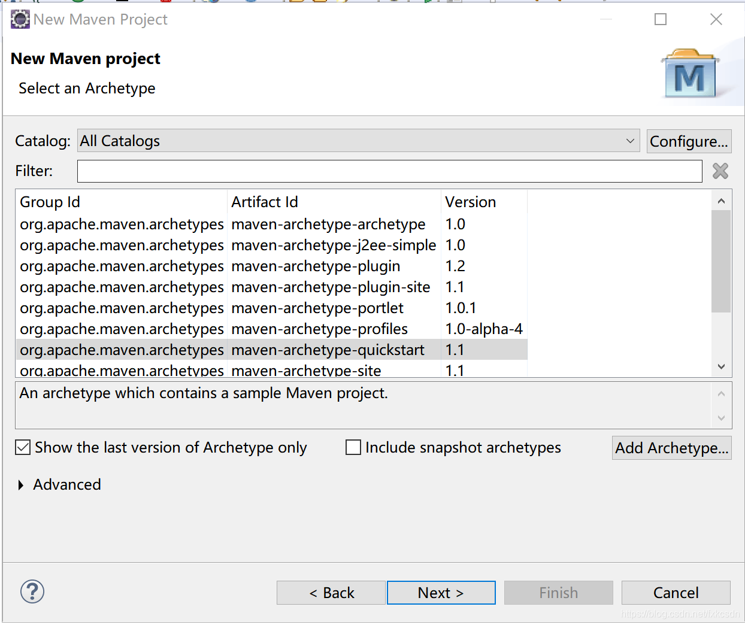Sort by Artifact Id column header
This screenshot has width=745, height=625.
coord(334,202)
